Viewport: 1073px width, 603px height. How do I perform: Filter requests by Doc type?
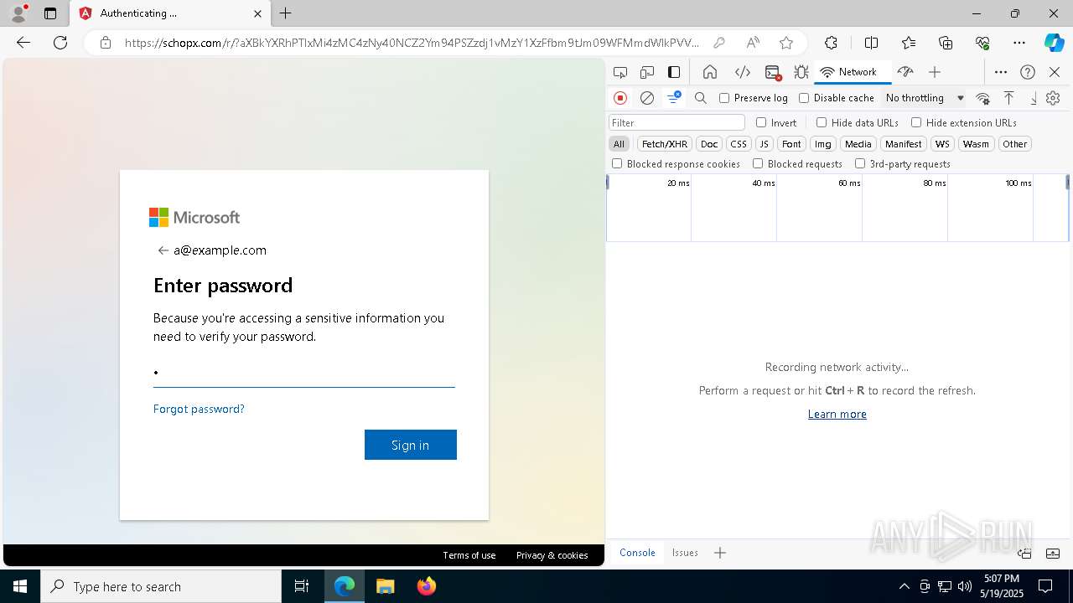[709, 144]
